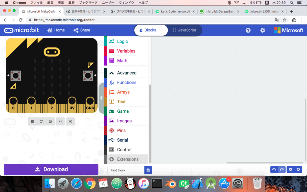Open the MakeCode help menu
This screenshot has height=192, width=307.
(248, 30)
